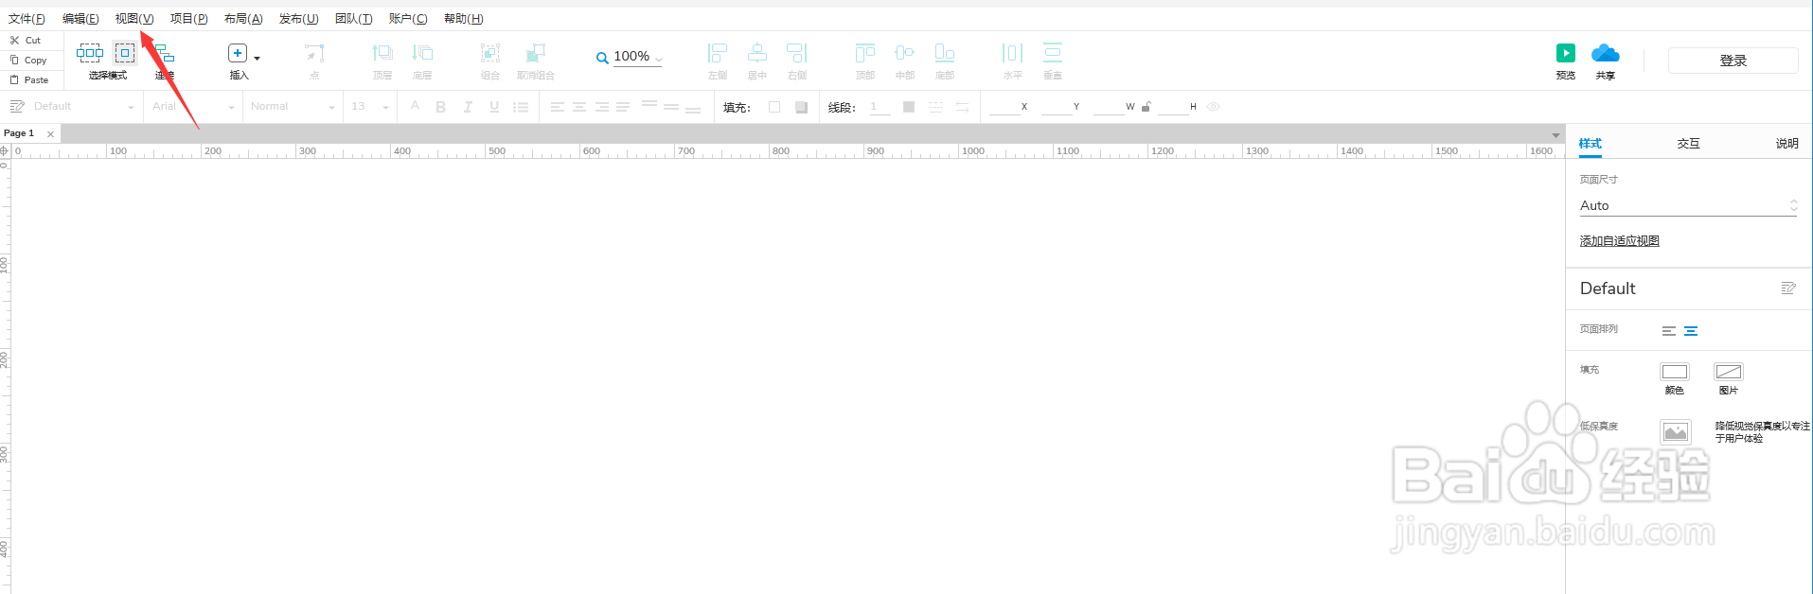Click the X position input field
The height and width of the screenshot is (594, 1813).
click(1004, 107)
